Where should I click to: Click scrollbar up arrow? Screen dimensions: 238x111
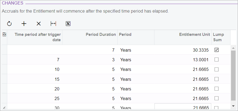[x=233, y=48]
